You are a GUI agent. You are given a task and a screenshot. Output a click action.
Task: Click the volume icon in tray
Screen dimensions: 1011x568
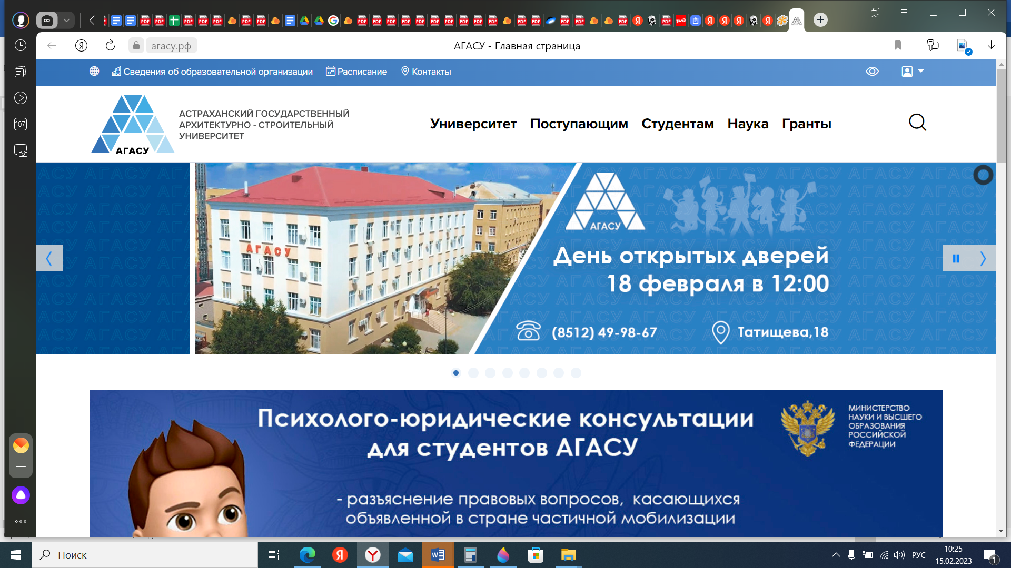coord(899,555)
